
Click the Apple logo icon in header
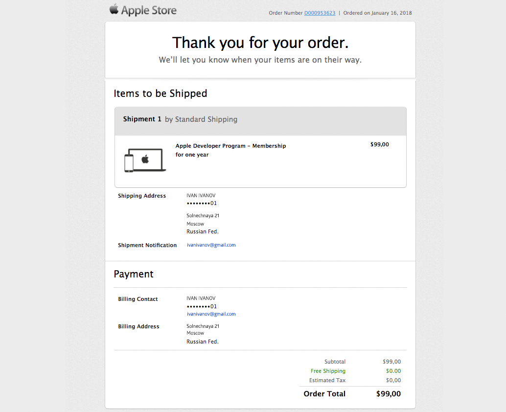point(114,9)
